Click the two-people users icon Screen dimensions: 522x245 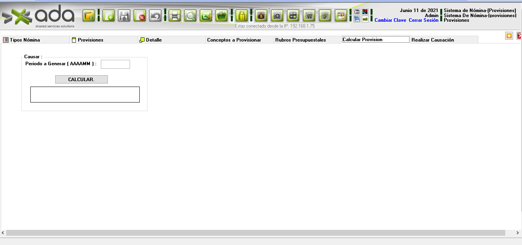341,16
